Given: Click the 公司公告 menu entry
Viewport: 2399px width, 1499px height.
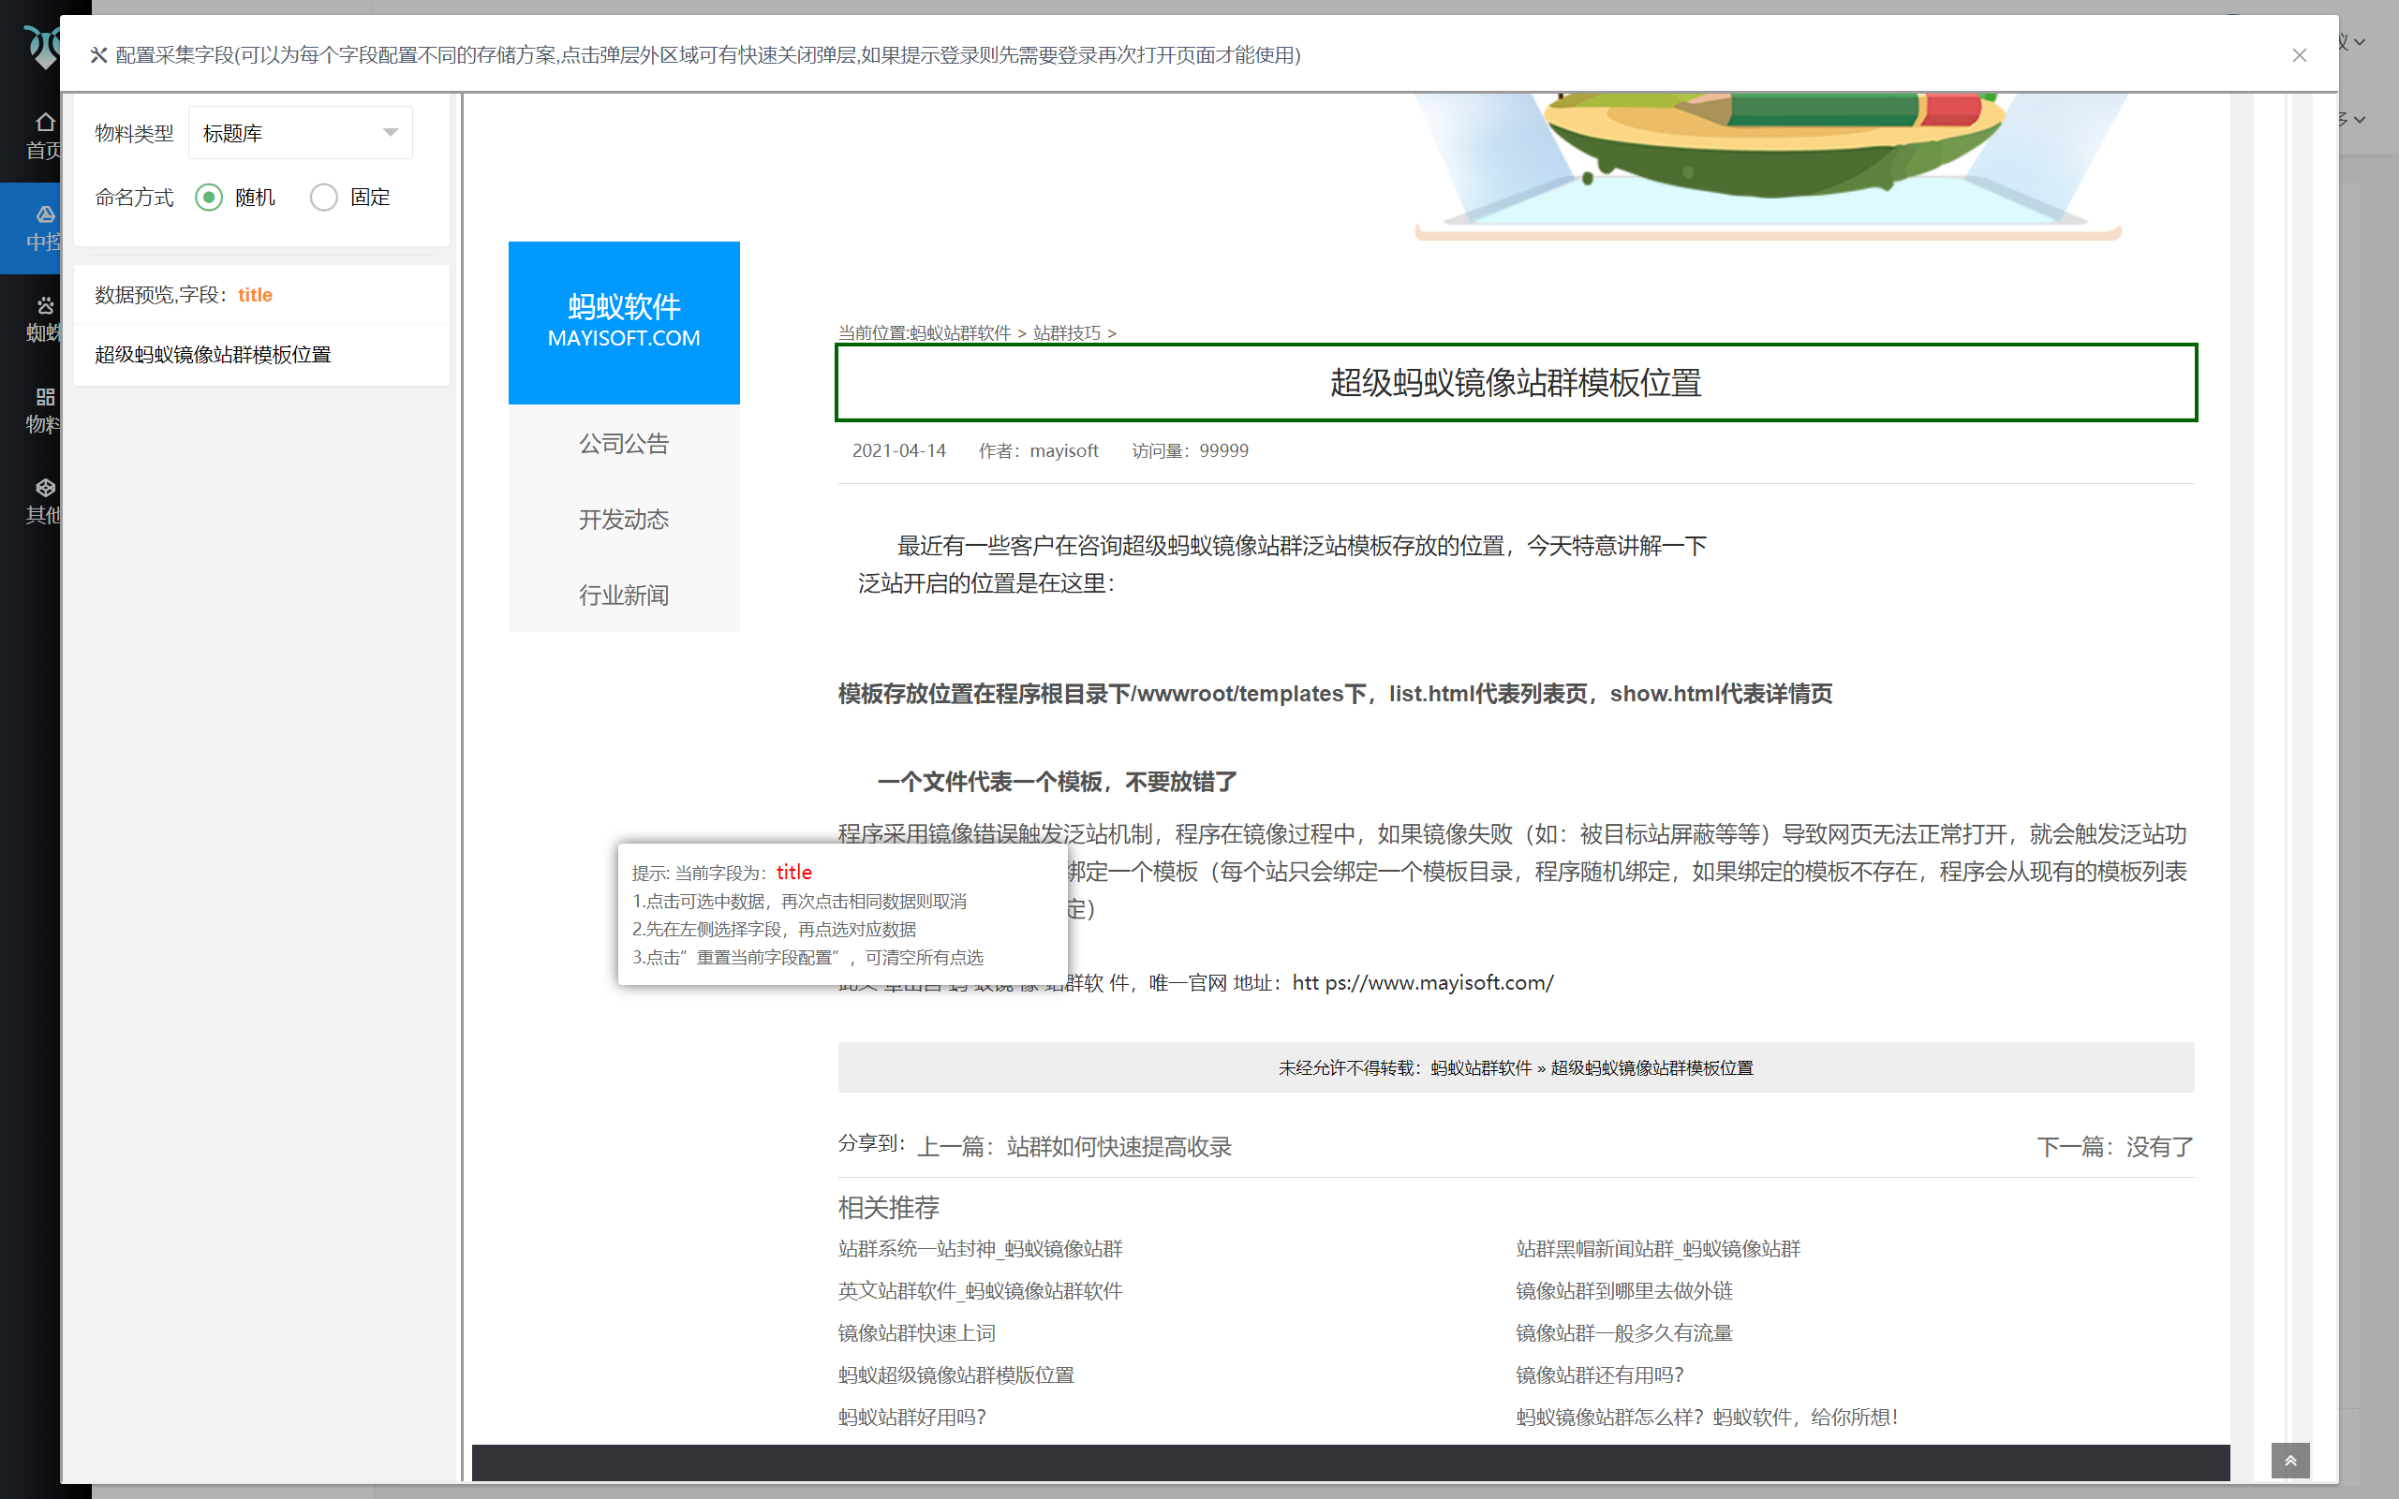Looking at the screenshot, I should [624, 443].
